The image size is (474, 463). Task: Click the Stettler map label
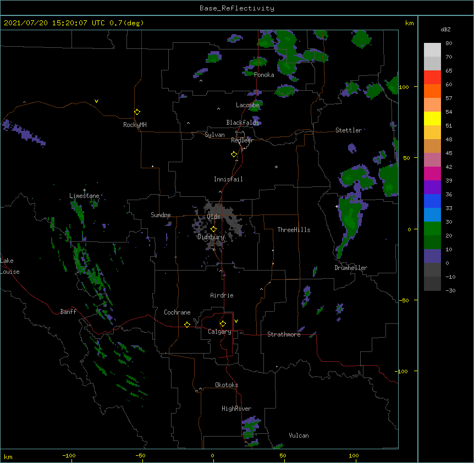pyautogui.click(x=349, y=130)
